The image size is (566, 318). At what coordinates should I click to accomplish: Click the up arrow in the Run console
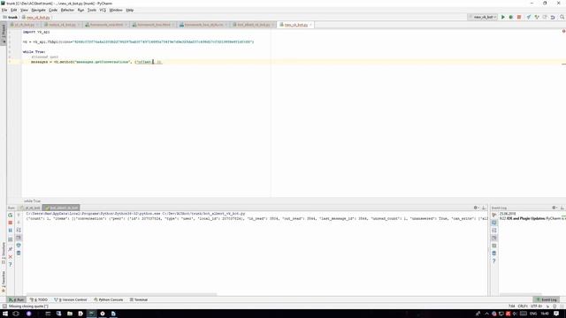tap(19, 215)
